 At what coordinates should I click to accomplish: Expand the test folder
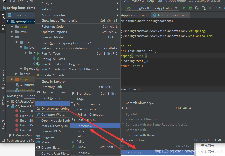point(16,74)
